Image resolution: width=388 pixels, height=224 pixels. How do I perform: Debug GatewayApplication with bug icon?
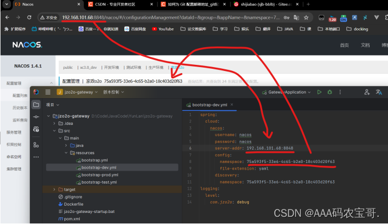(330, 92)
